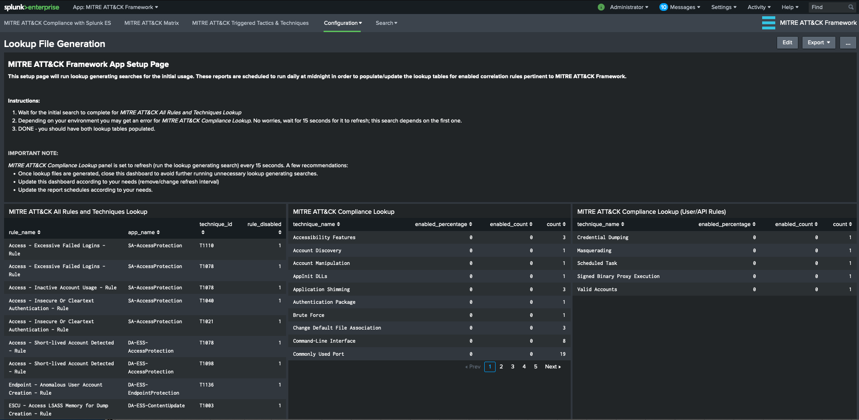Click the AppInit DLLs row

point(429,276)
